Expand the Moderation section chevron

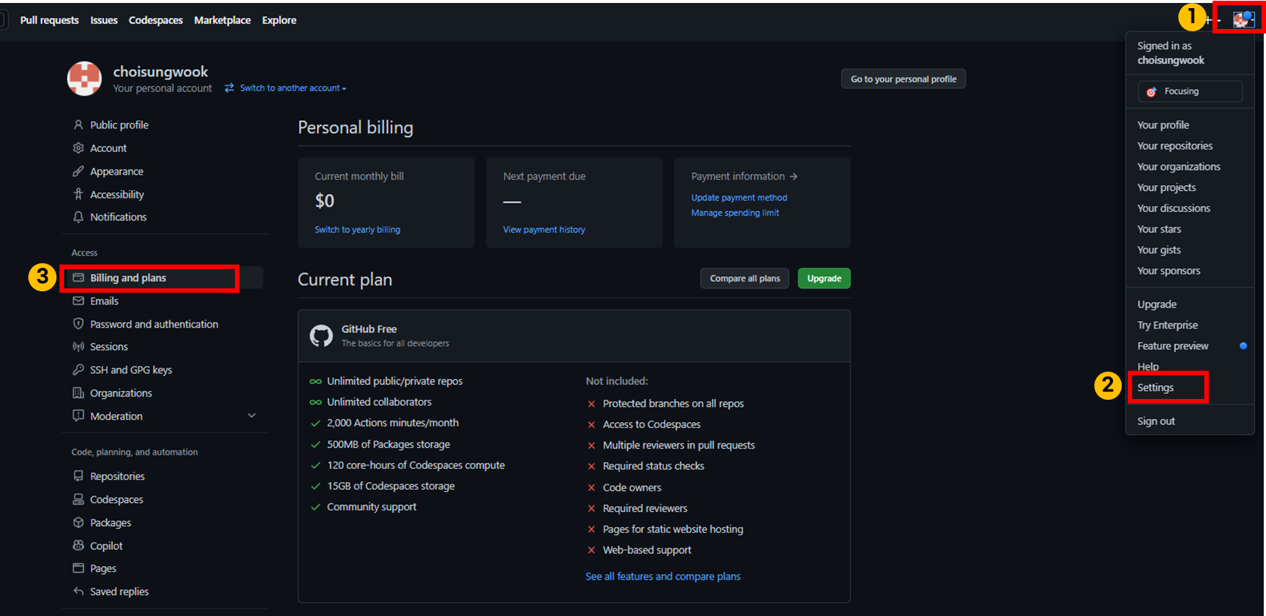pyautogui.click(x=251, y=416)
